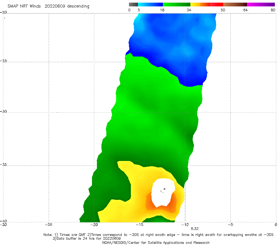Click the latitude axis label '-35'
The image size is (279, 245).
pos(3,165)
